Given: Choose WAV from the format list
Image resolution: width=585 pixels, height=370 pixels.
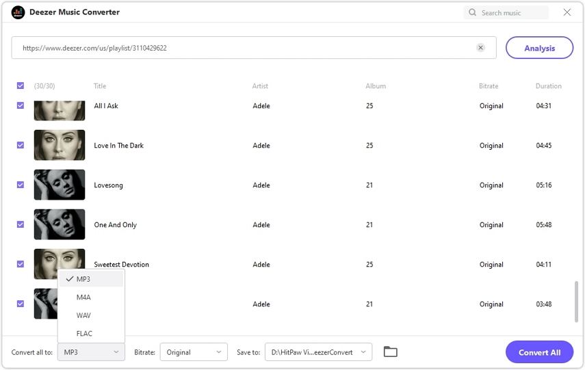Looking at the screenshot, I should pos(91,315).
